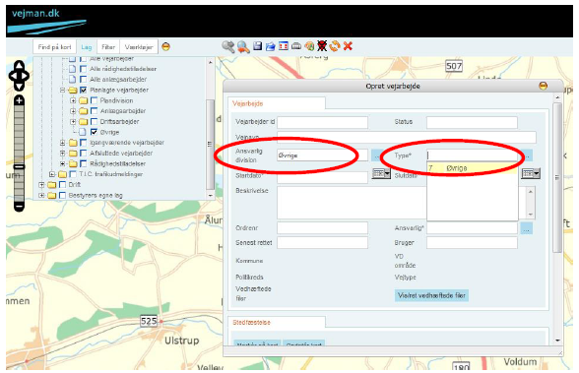Image resolution: width=579 pixels, height=373 pixels.
Task: Zoom out with the minus button
Action: 20,206
